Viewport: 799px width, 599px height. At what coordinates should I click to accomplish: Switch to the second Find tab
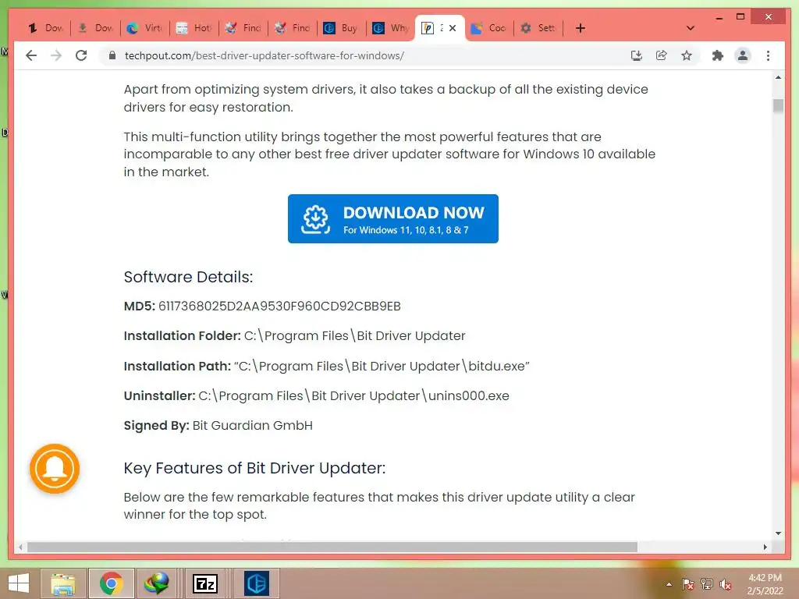293,28
